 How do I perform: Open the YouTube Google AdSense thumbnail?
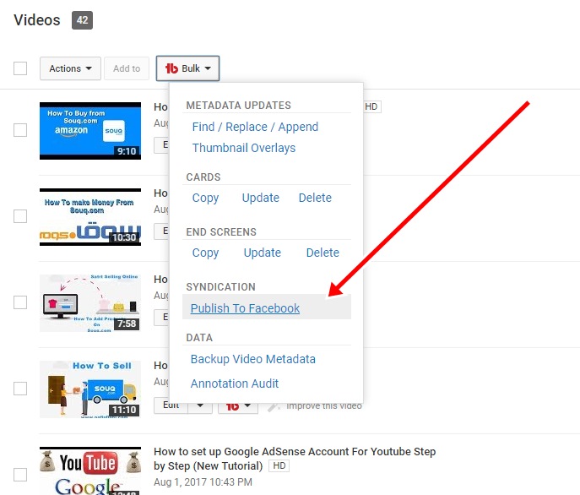(x=90, y=471)
